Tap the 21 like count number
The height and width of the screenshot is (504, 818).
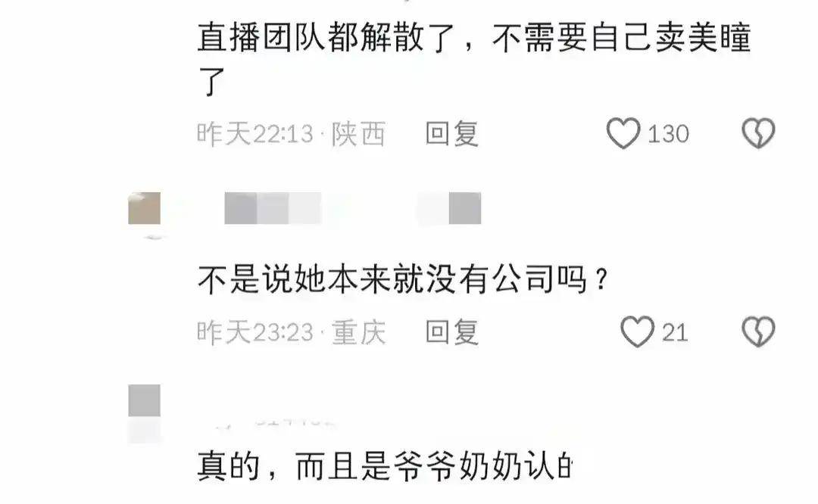(x=675, y=332)
